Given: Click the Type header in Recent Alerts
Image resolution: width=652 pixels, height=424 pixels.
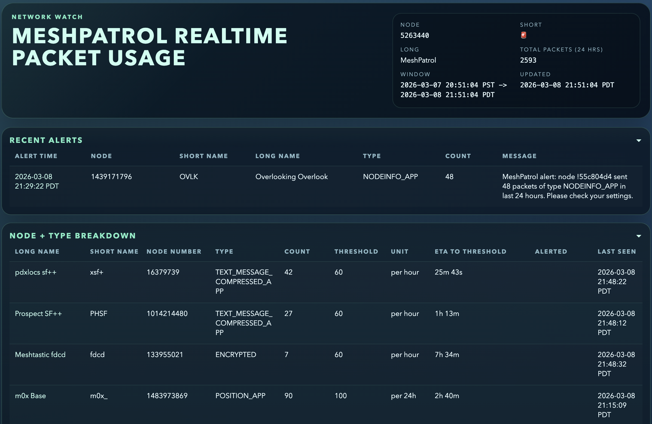Looking at the screenshot, I should pyautogui.click(x=372, y=156).
